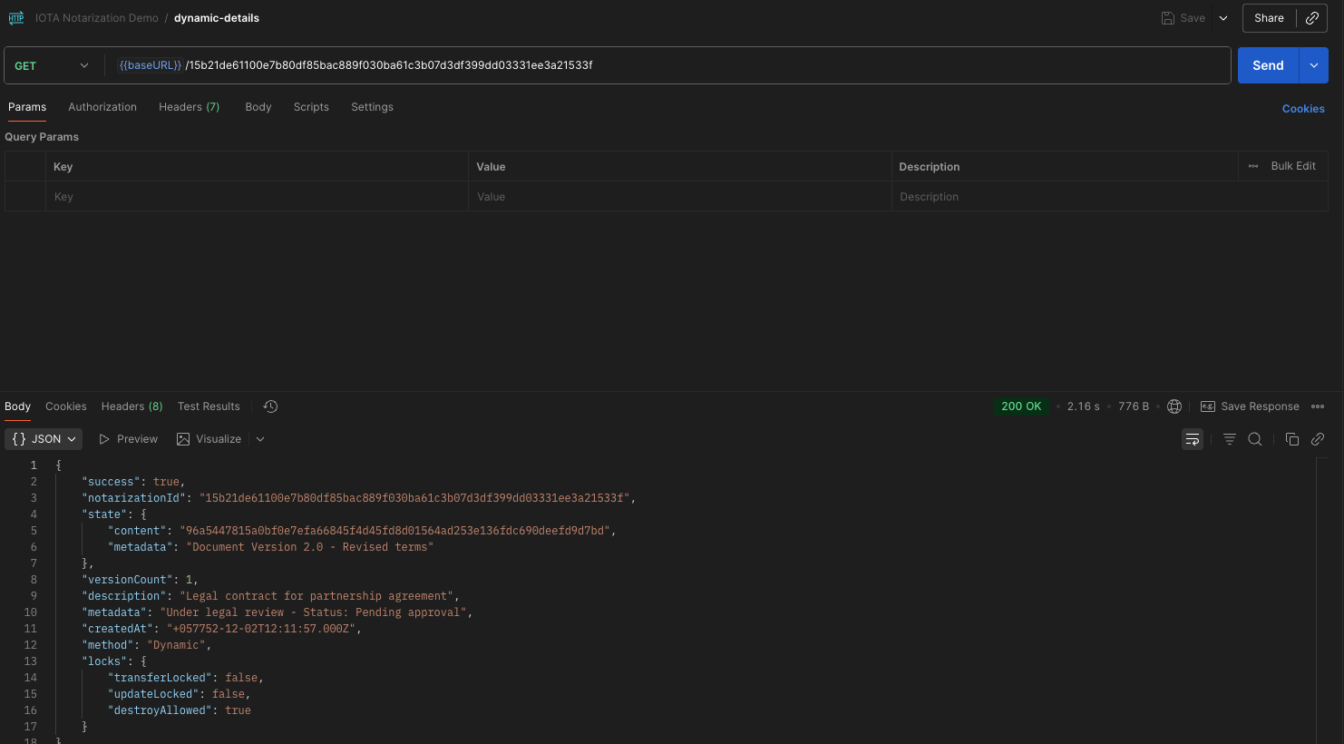Open the response more options ellipsis
This screenshot has width=1344, height=744.
pos(1318,406)
